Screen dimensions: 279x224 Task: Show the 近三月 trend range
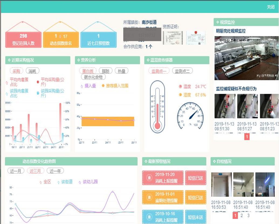pyautogui.click(x=35, y=171)
